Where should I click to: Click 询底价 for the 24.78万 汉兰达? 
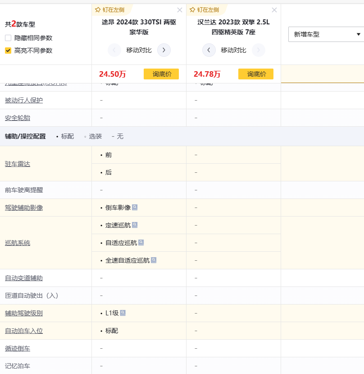(x=256, y=74)
